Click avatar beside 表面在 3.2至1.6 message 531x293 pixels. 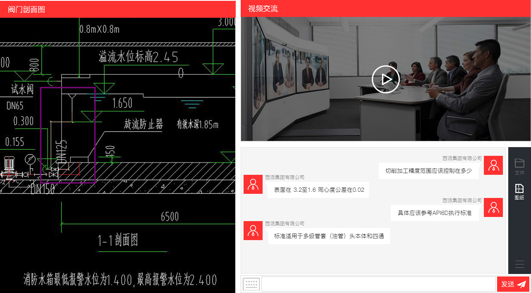coord(253,184)
